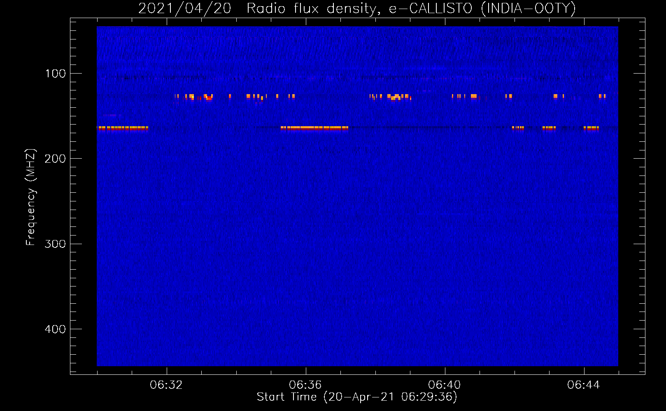Click the 400 frequency tick label
The image size is (666, 411).
tap(55, 329)
